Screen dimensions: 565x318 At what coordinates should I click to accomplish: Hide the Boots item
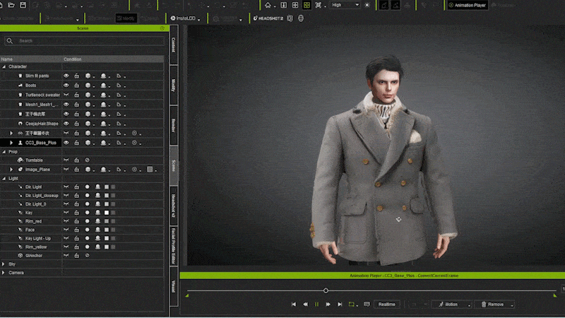tap(66, 85)
